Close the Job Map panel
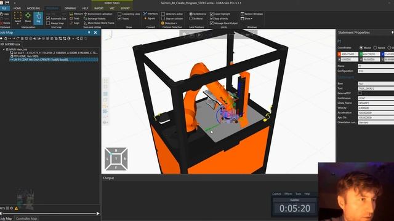The image size is (394, 221). (95, 33)
